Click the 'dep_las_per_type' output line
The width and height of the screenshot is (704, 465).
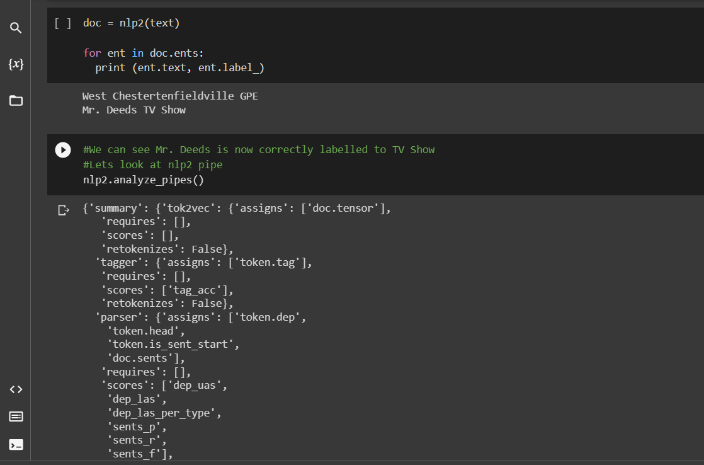pyautogui.click(x=164, y=413)
